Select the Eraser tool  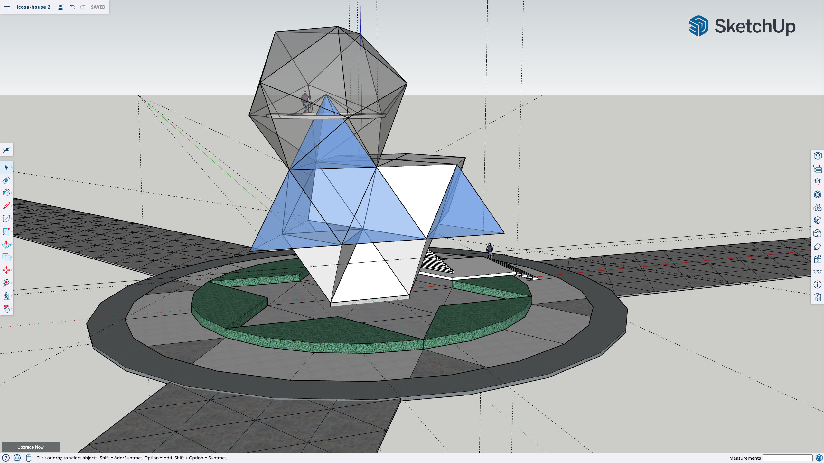coord(6,180)
